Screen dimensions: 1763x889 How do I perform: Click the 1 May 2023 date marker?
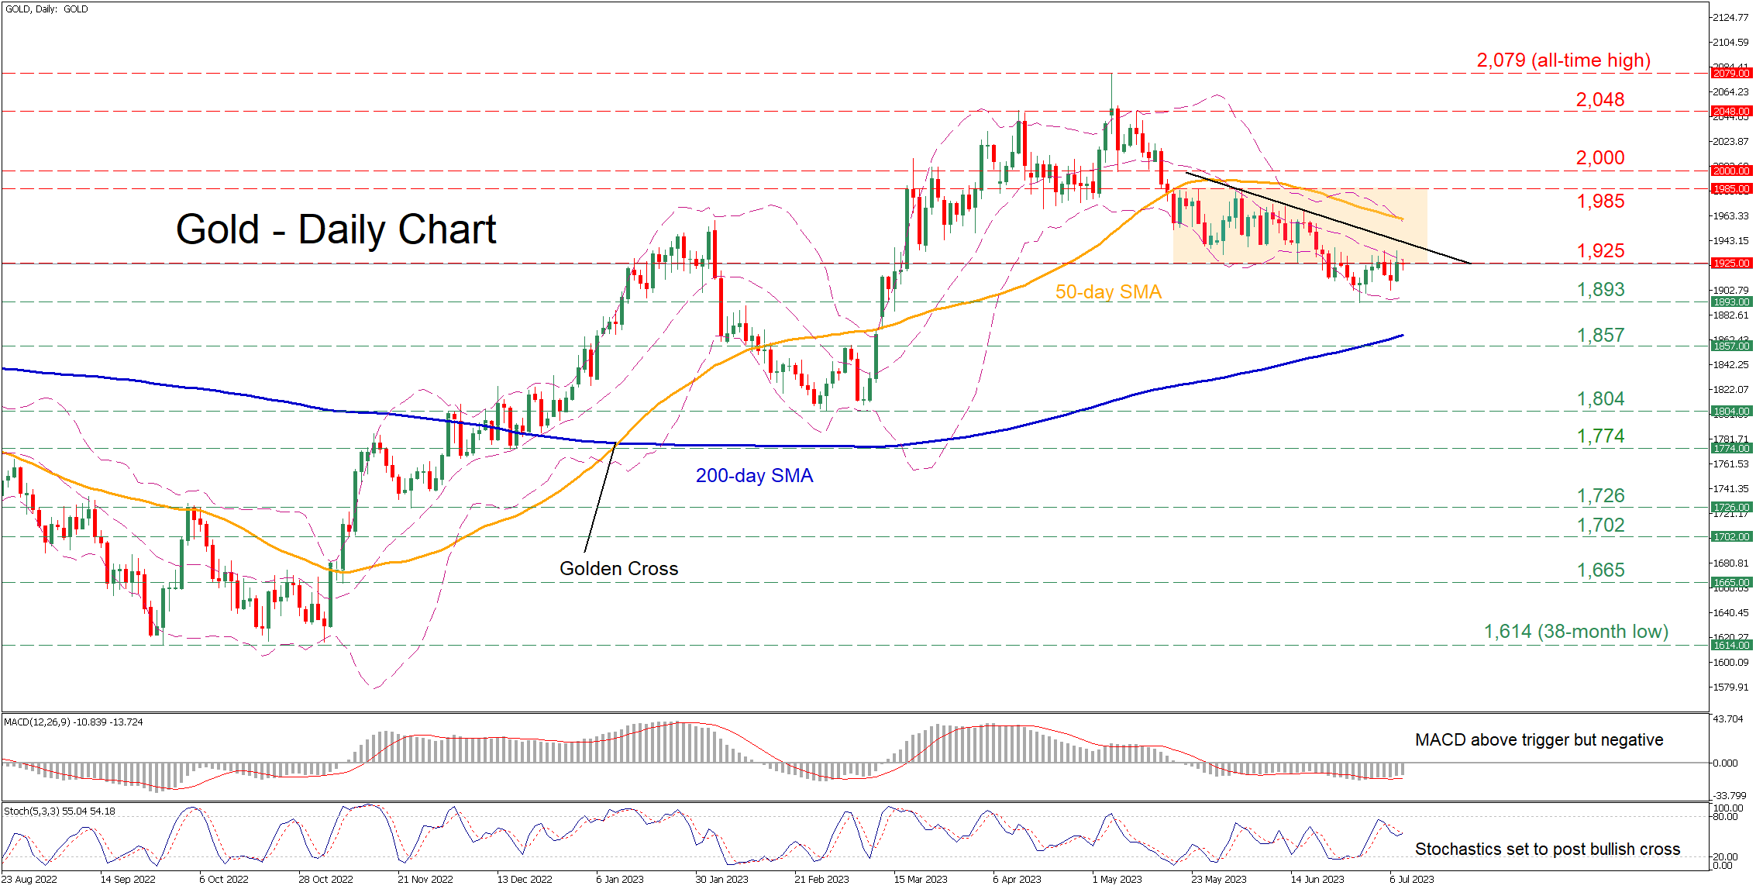point(1117,880)
